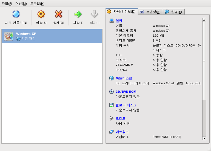The width and height of the screenshot is (211, 151).
Task: Click the 비디오 메모리 label
Action: point(126,40)
